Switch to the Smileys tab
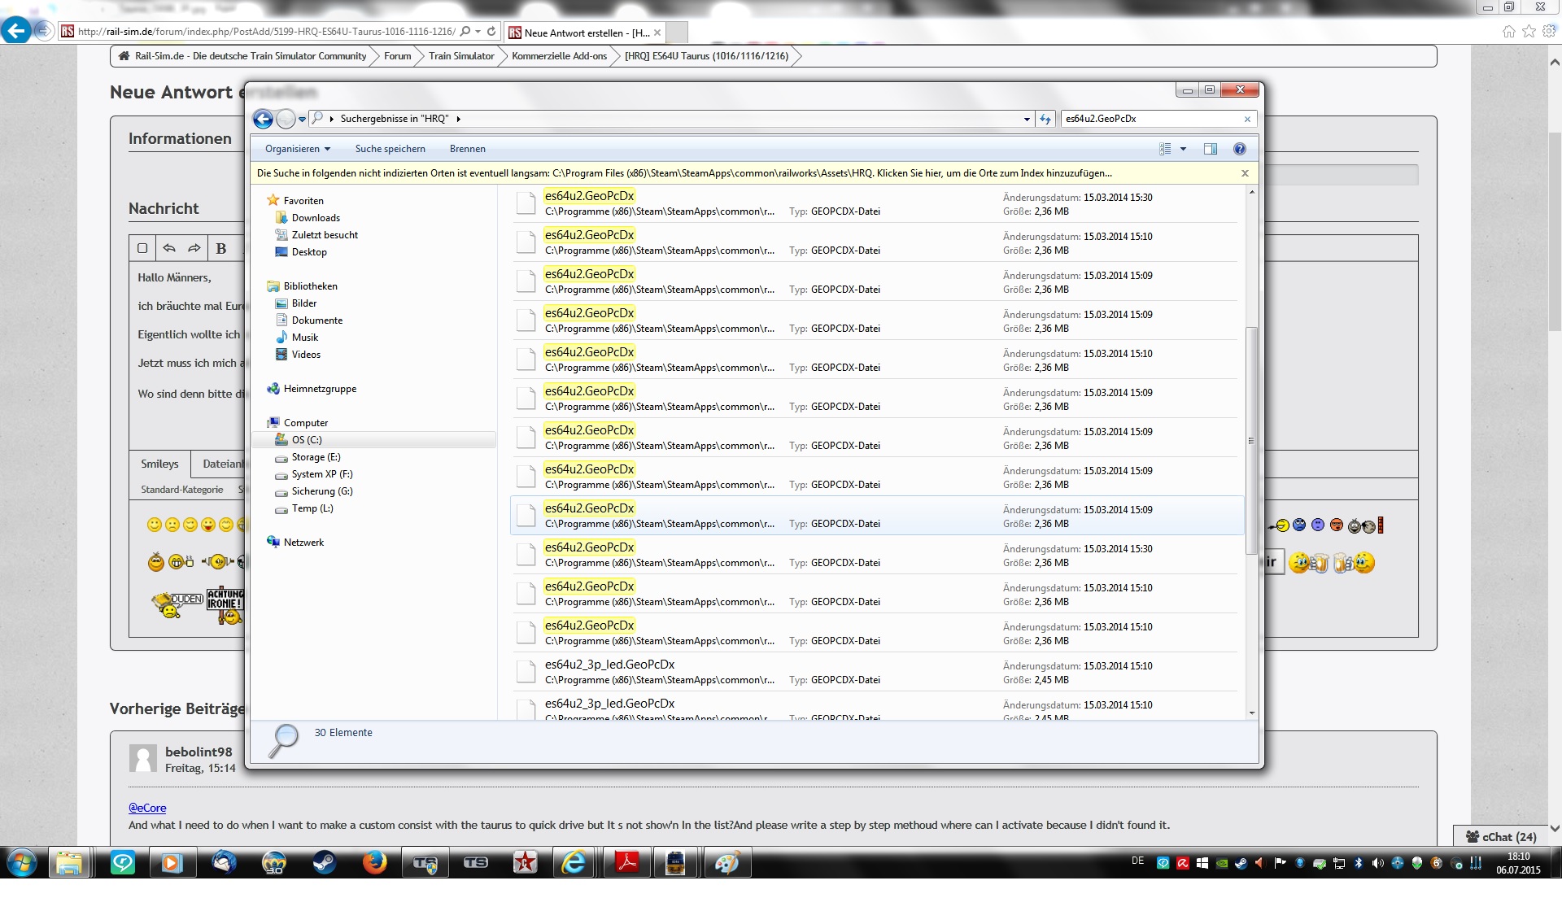The width and height of the screenshot is (1562, 898). (x=159, y=464)
